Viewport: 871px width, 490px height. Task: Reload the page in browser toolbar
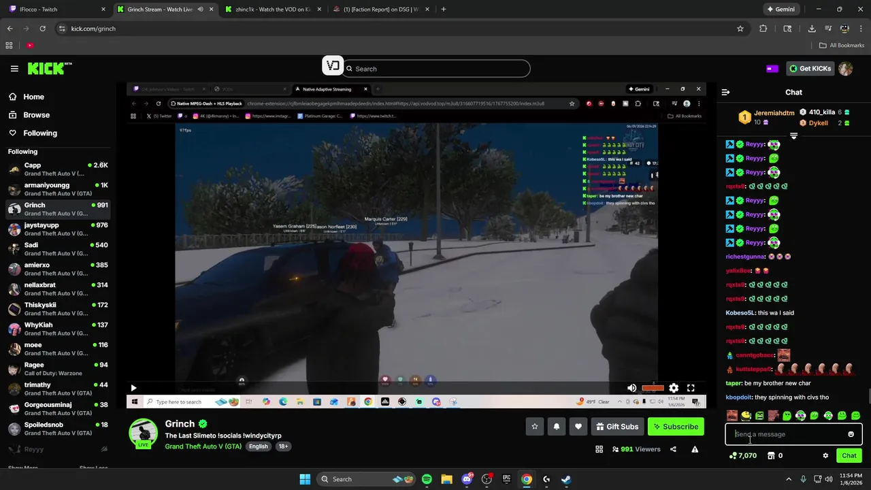[x=42, y=29]
